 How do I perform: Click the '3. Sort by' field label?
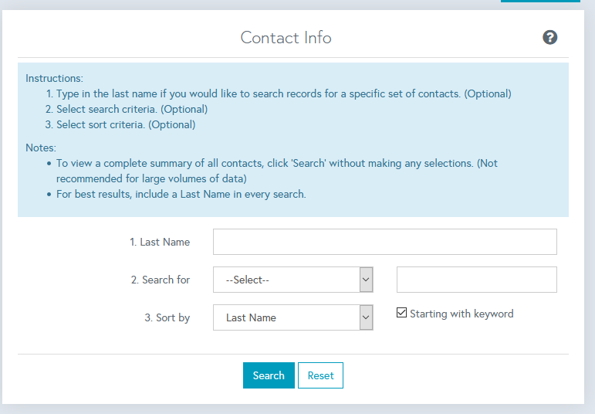(x=167, y=317)
